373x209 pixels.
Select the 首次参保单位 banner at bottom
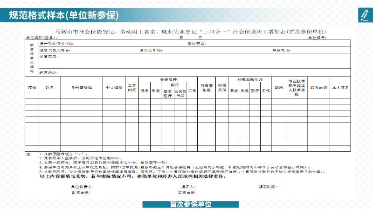(190, 204)
